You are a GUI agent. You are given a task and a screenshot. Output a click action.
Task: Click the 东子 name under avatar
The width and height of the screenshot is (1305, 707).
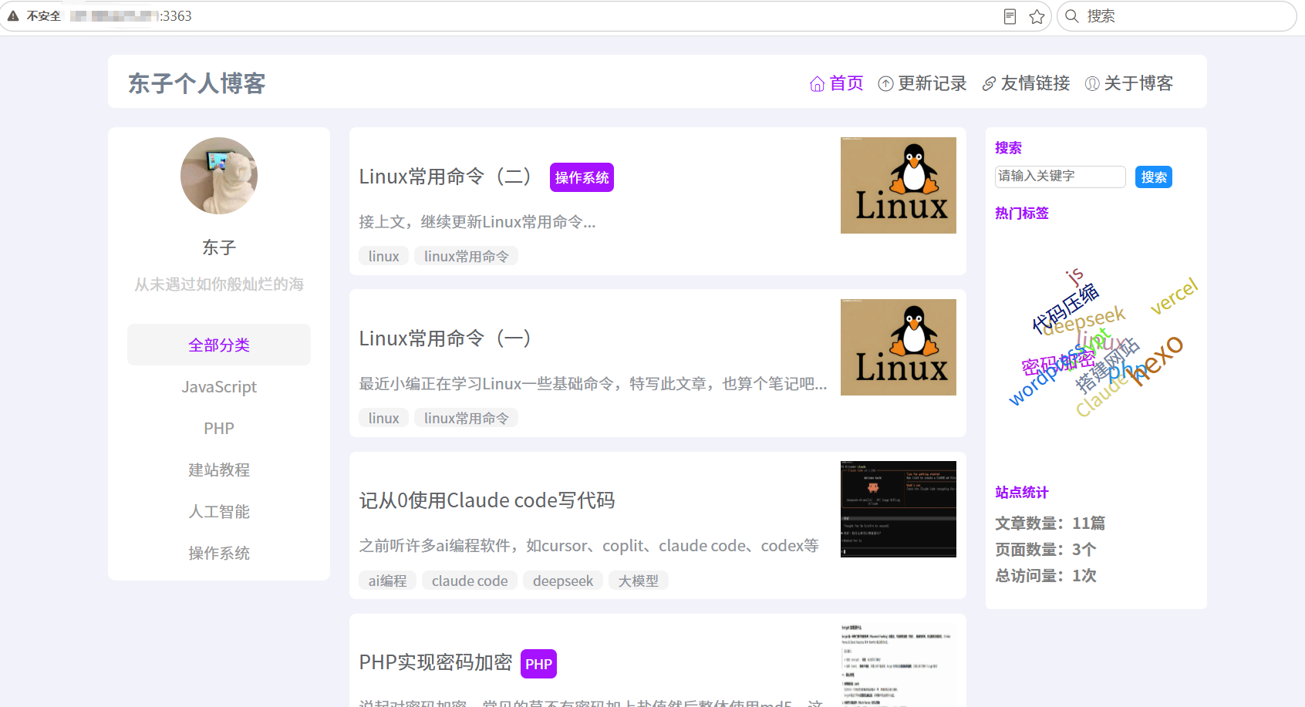(x=219, y=247)
